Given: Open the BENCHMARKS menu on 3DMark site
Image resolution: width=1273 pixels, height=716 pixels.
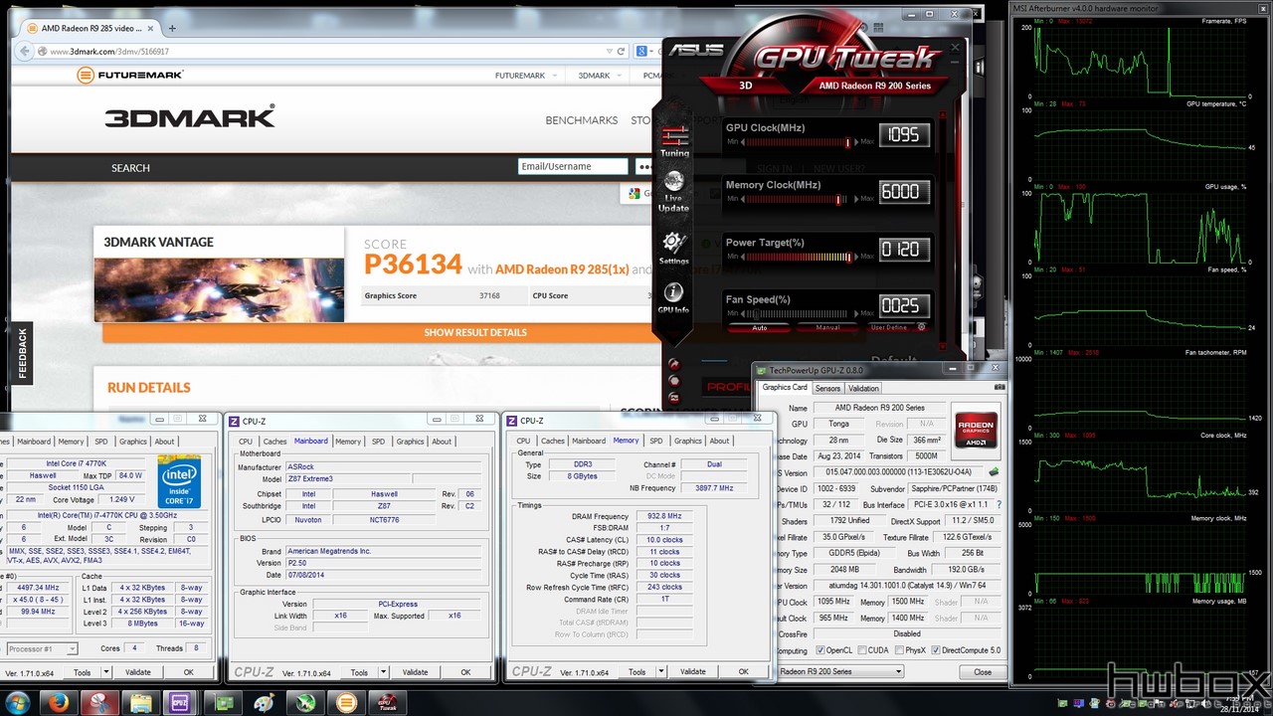Looking at the screenshot, I should pos(582,120).
